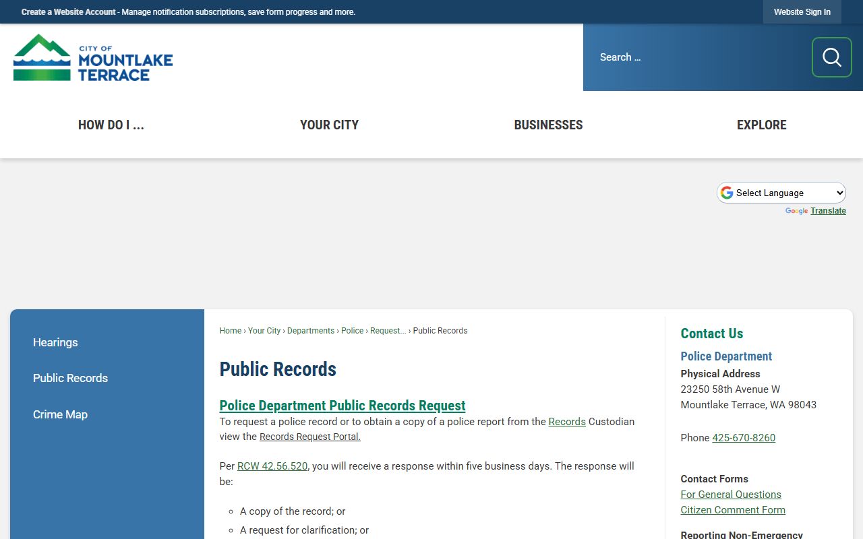Click the 'Mountlake Terrace, WA 98043' text

[x=748, y=405]
